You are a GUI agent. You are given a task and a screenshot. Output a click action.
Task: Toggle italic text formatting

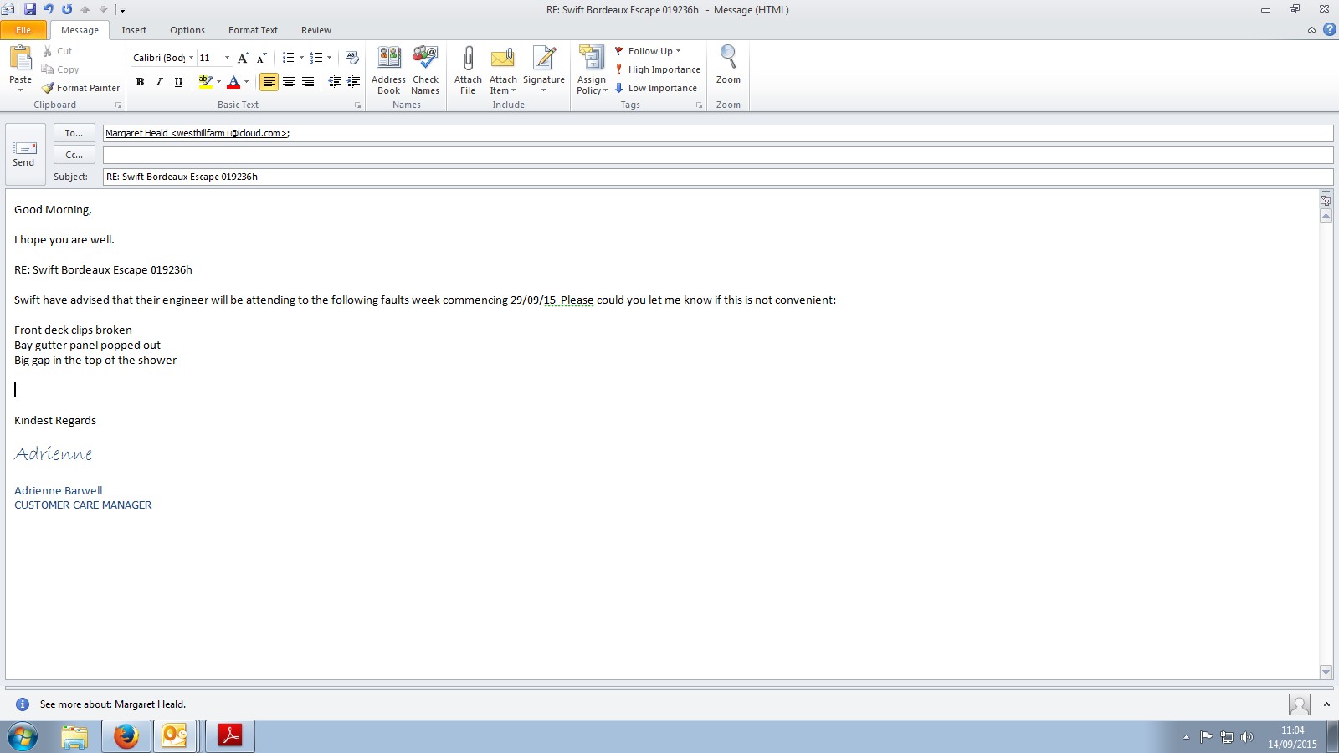[159, 82]
